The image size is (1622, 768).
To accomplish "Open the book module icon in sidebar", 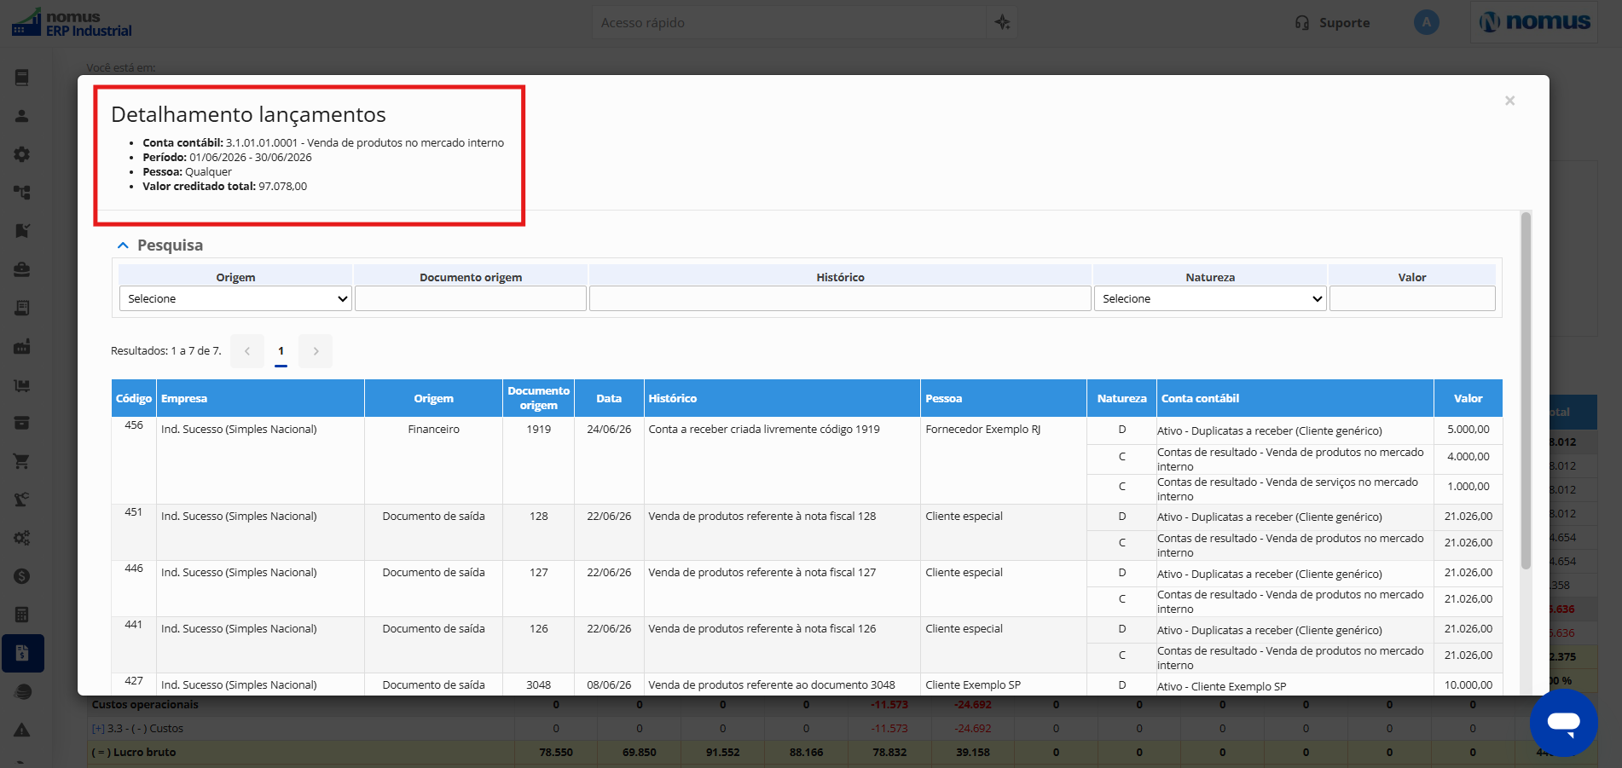I will point(22,78).
